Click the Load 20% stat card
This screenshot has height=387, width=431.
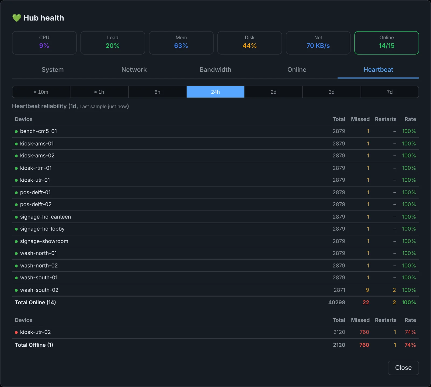pos(113,43)
